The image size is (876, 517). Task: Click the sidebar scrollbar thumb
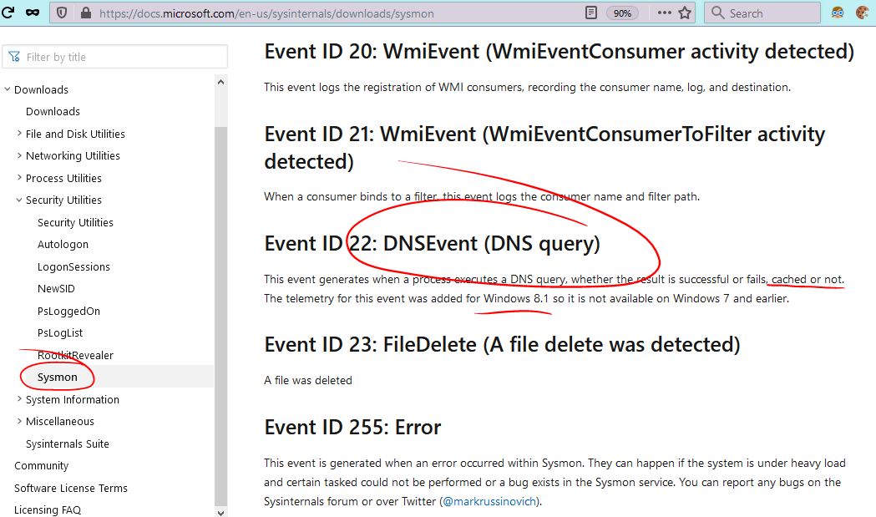point(220,316)
